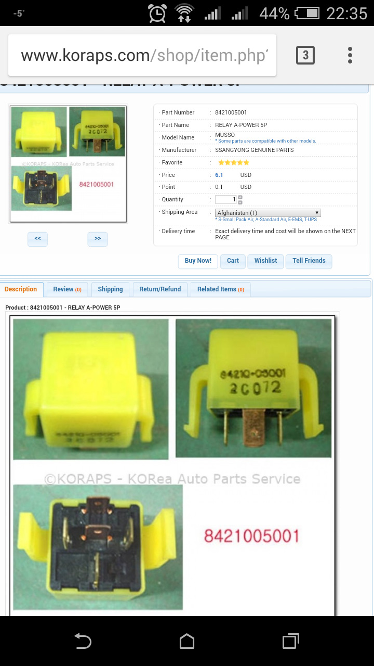Image resolution: width=374 pixels, height=666 pixels.
Task: Switch to the Review (0) tab
Action: [x=68, y=289]
